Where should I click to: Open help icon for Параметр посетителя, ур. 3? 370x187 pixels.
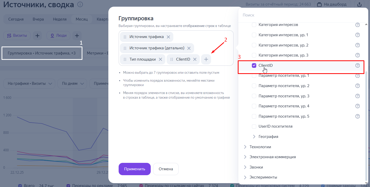(x=357, y=96)
